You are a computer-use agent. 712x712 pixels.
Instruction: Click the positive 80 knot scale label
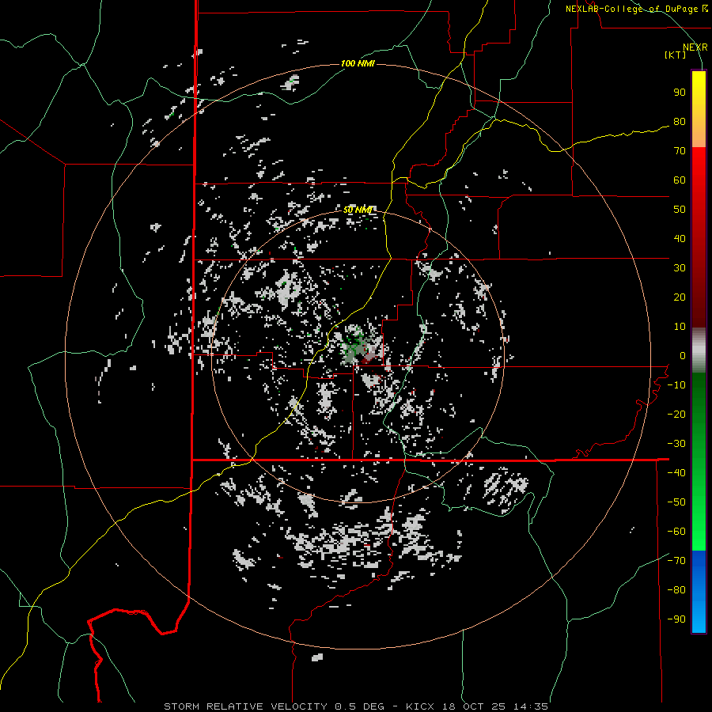[680, 122]
